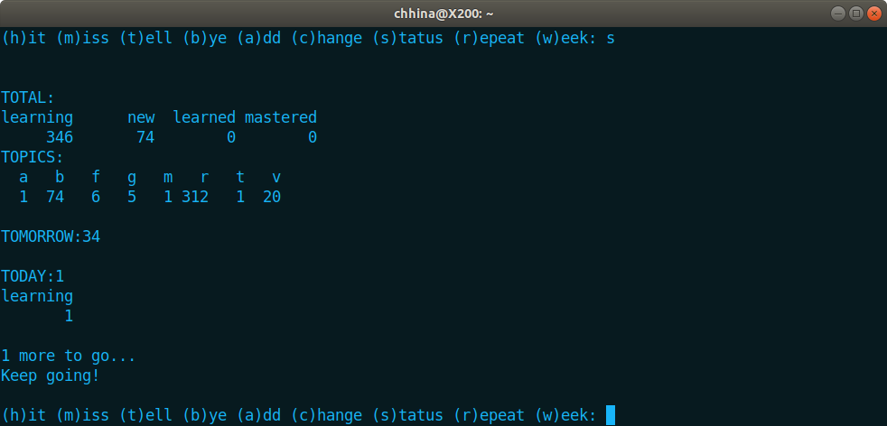Click '(h)it' in the top prompt
The image size is (887, 426).
tap(23, 39)
